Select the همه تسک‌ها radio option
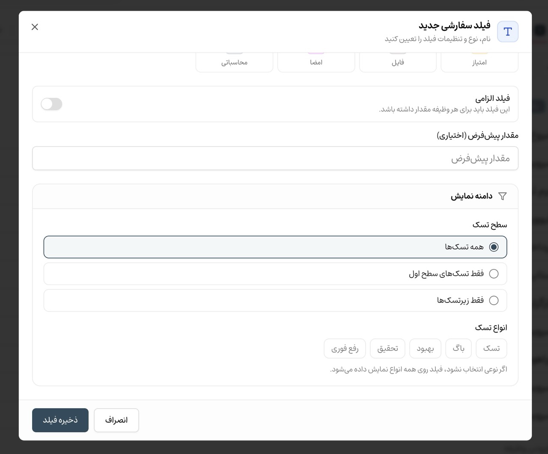Screen dimensions: 548x454 275,247
